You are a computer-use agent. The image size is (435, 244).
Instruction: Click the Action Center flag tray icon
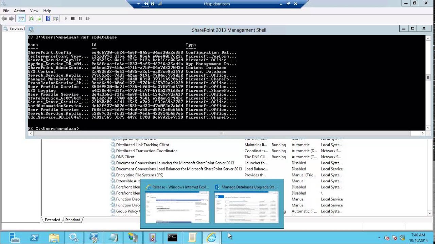(395, 238)
